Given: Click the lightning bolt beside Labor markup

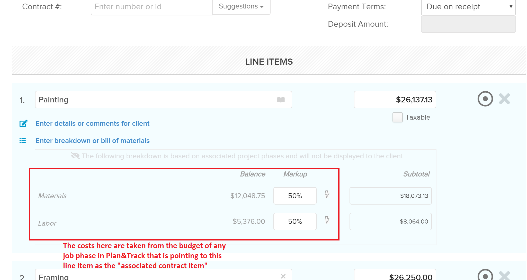Looking at the screenshot, I should (327, 220).
